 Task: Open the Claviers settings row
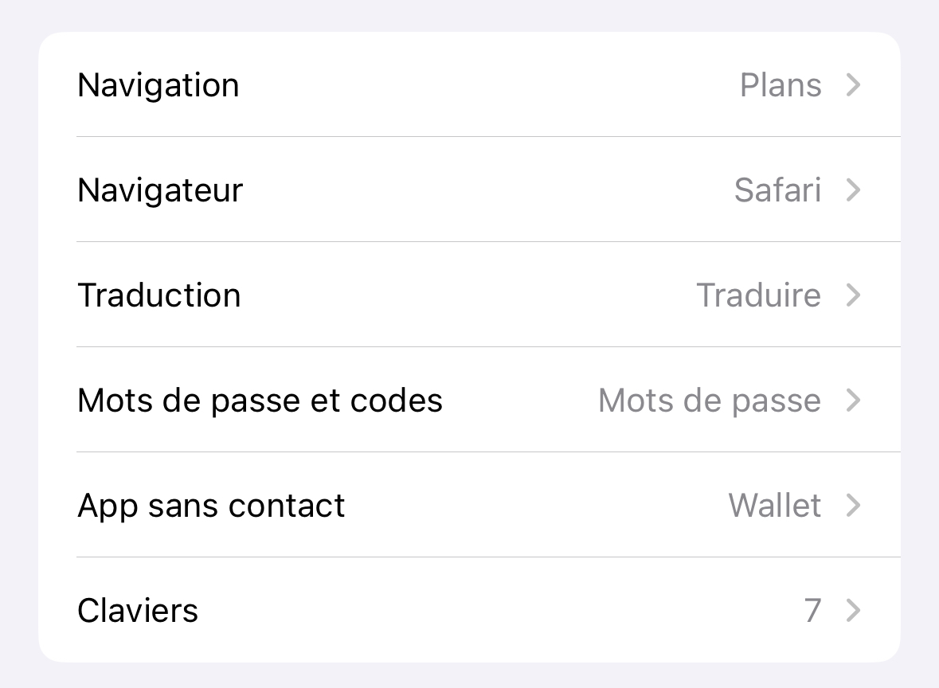470,610
